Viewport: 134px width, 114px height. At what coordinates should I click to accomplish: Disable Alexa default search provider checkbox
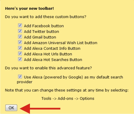click(x=20, y=77)
